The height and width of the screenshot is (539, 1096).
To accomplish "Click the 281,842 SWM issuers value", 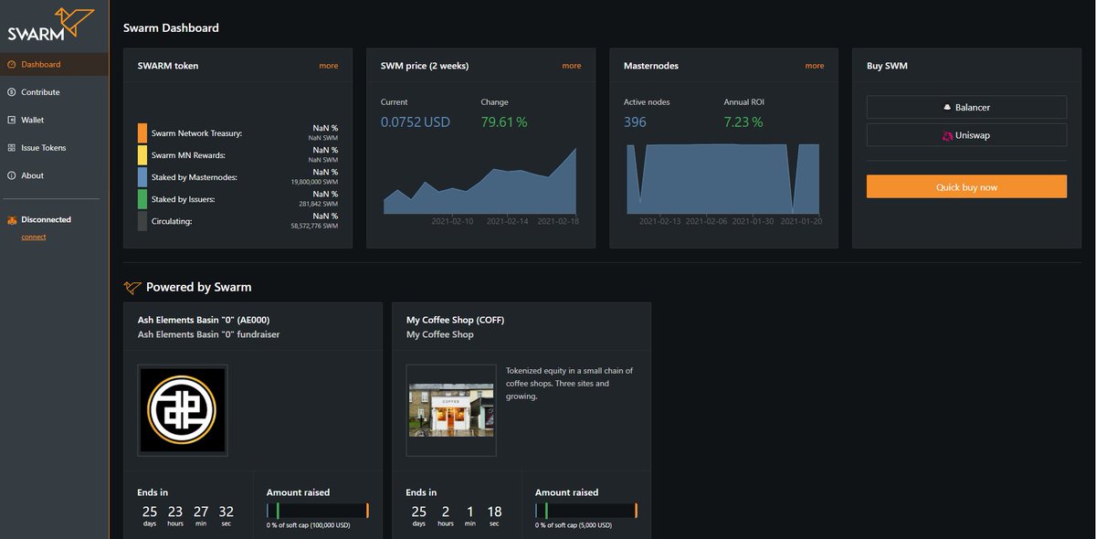I will tap(319, 204).
